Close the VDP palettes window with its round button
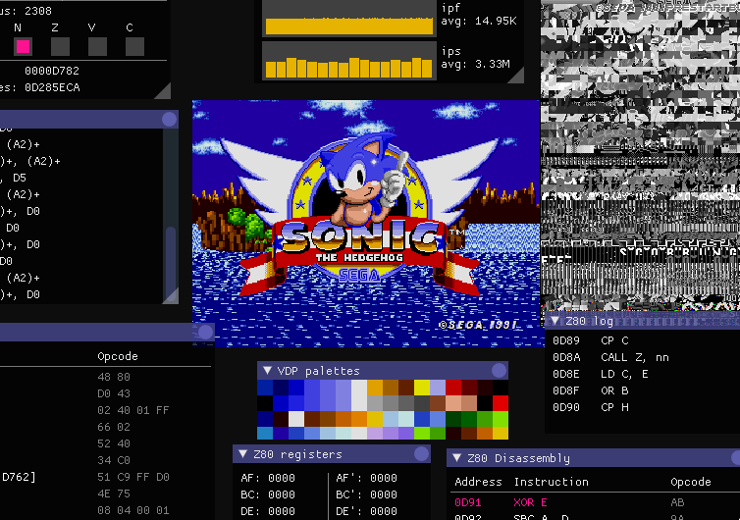 coord(499,371)
